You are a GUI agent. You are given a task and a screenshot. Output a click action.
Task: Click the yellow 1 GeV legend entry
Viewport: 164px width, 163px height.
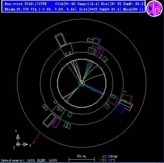point(103,157)
